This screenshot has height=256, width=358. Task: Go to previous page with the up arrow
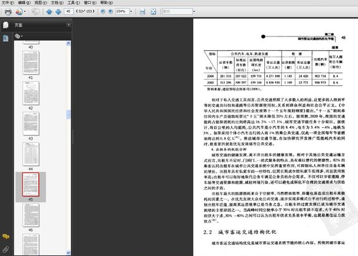tap(49, 11)
